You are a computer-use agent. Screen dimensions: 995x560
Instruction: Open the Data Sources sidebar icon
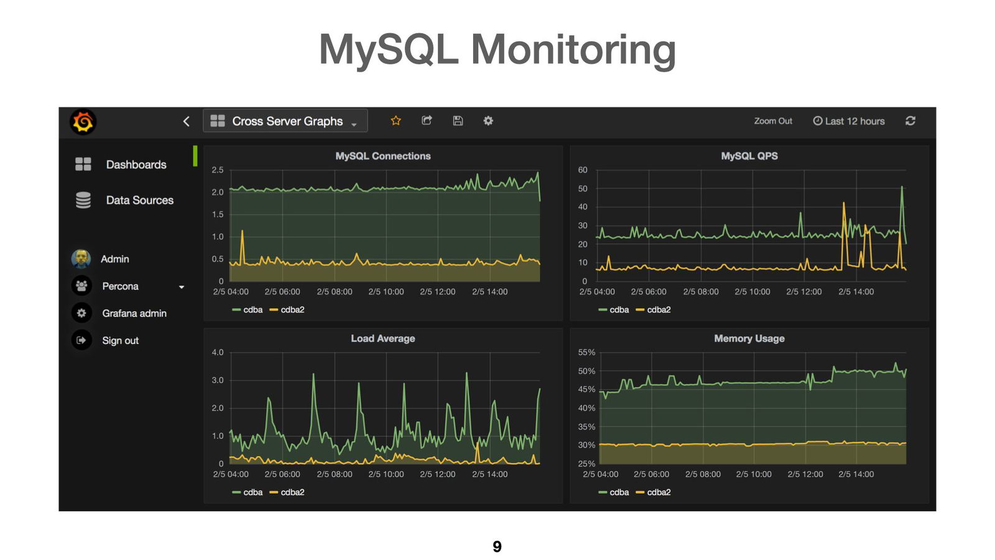click(x=83, y=200)
